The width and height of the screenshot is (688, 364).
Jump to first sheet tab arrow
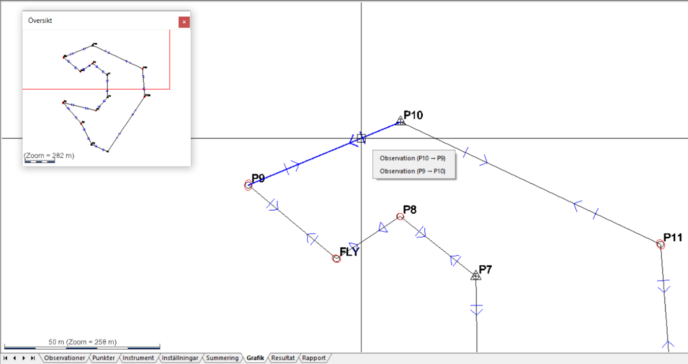pyautogui.click(x=6, y=358)
